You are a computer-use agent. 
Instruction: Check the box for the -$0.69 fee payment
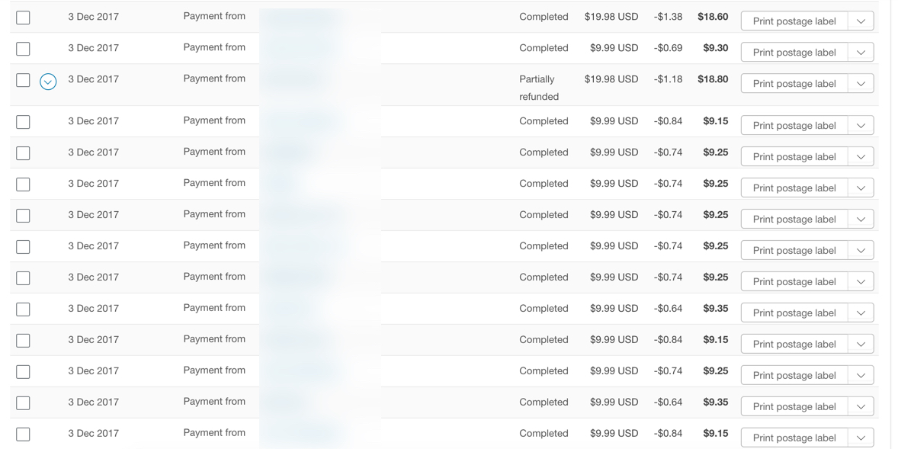[23, 49]
